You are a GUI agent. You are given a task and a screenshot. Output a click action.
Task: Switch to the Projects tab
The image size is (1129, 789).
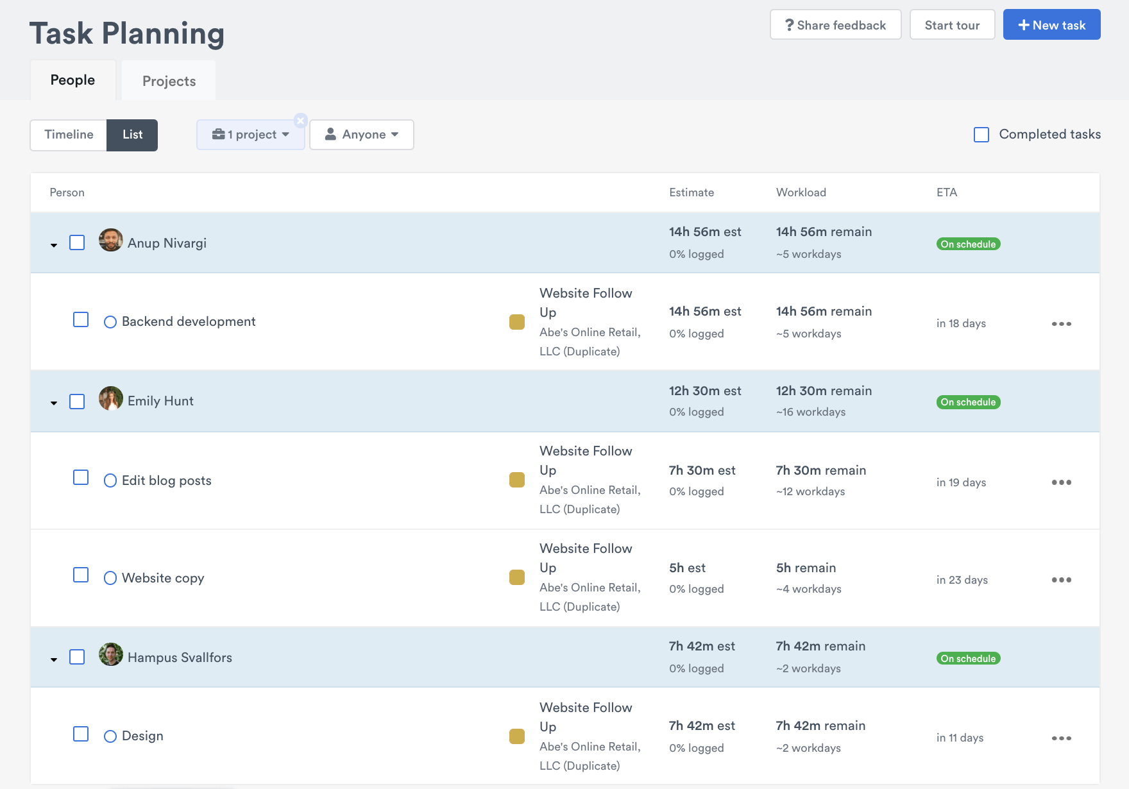[x=169, y=81]
